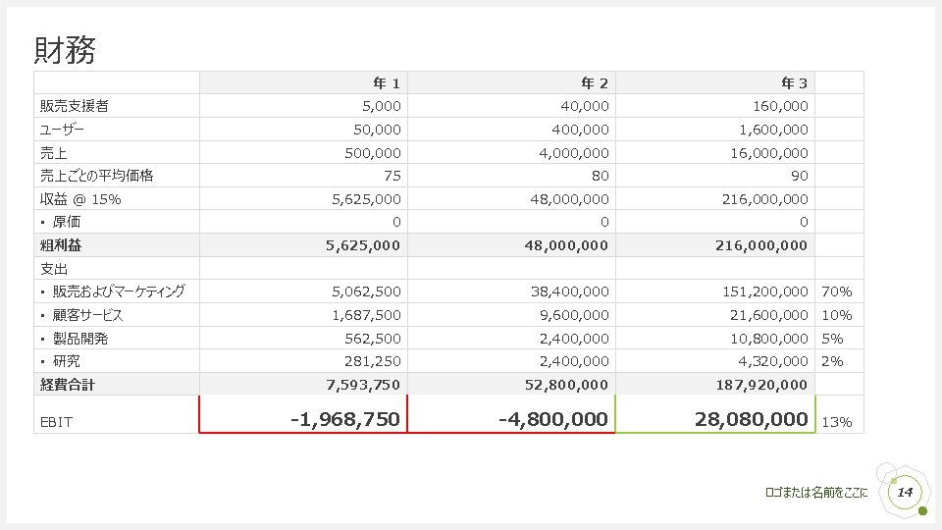This screenshot has width=942, height=530.
Task: Select the negative EBIT value -1,968,750
Action: point(345,419)
